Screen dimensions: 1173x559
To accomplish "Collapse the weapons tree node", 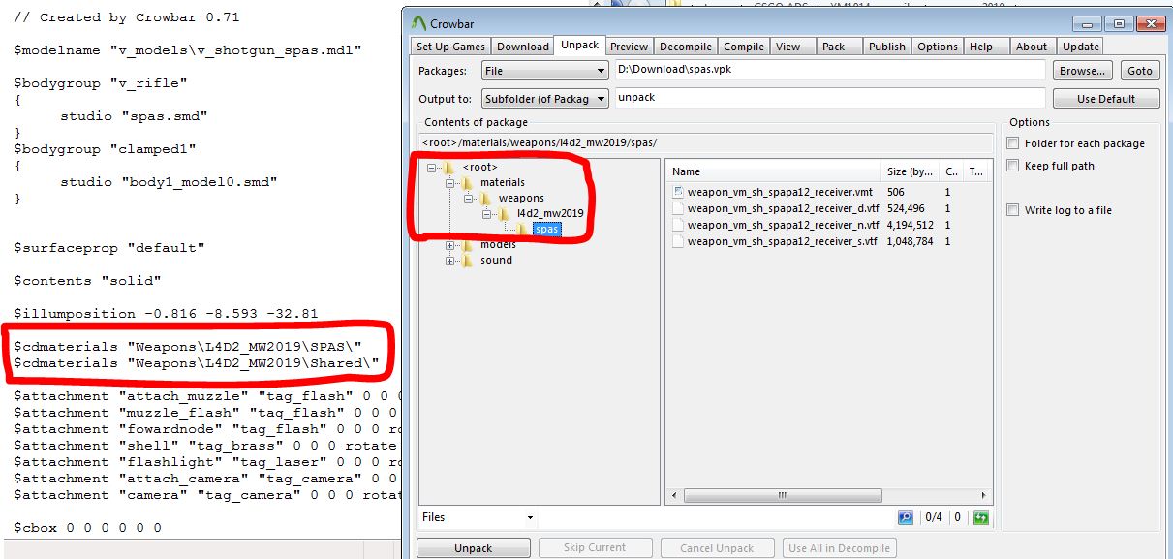I will (x=470, y=199).
